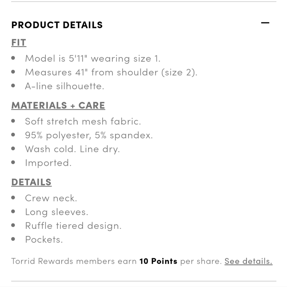Click the Measures 41" from shoulder text
Screen dimensions: 287x287
point(111,72)
